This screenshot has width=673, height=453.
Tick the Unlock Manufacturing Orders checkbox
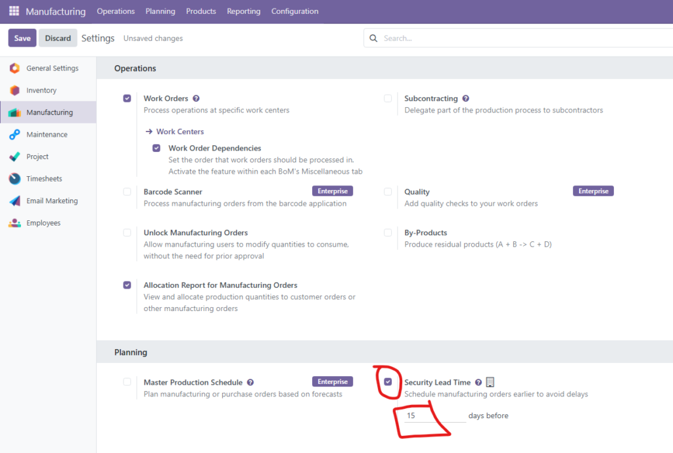pos(127,233)
